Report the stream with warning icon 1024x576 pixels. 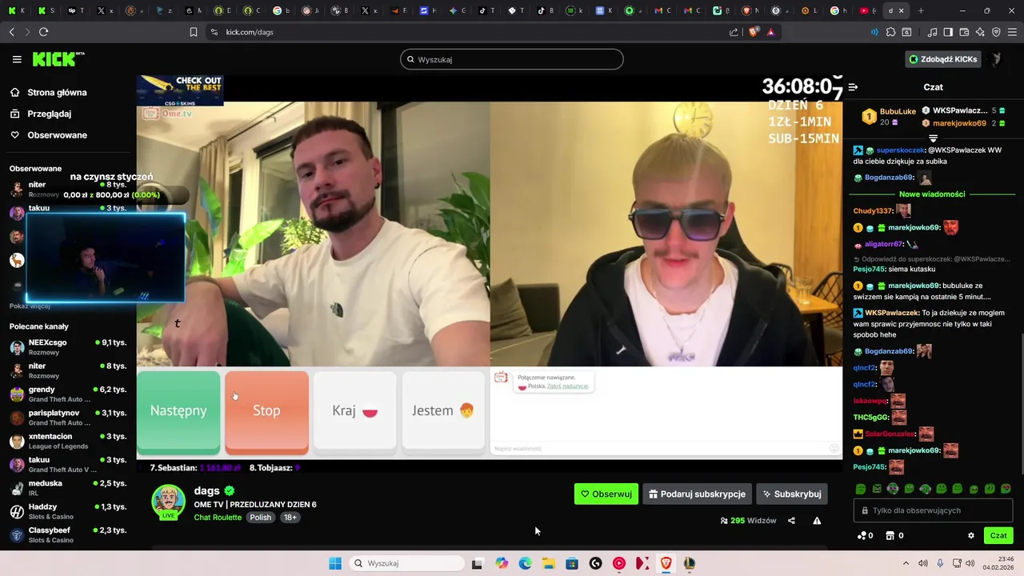[817, 520]
